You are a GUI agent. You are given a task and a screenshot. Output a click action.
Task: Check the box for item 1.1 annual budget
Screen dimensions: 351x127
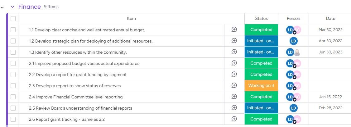[x=13, y=30]
